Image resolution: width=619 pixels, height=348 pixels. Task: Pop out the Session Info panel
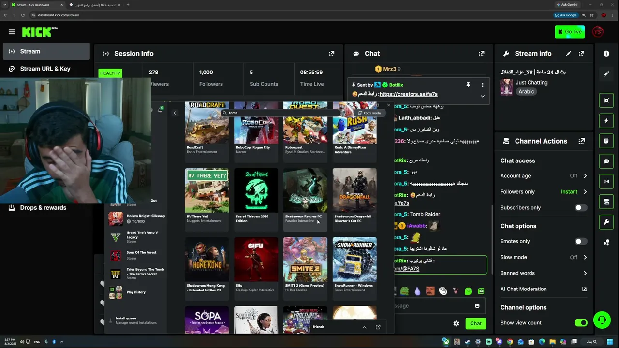[x=331, y=54]
